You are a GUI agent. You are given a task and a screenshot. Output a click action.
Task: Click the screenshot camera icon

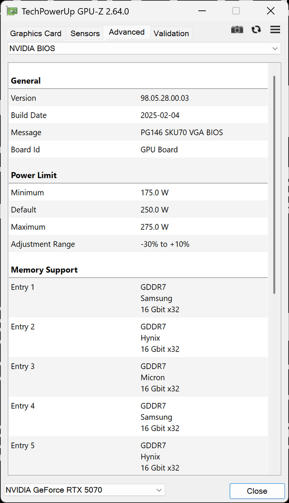click(x=237, y=29)
